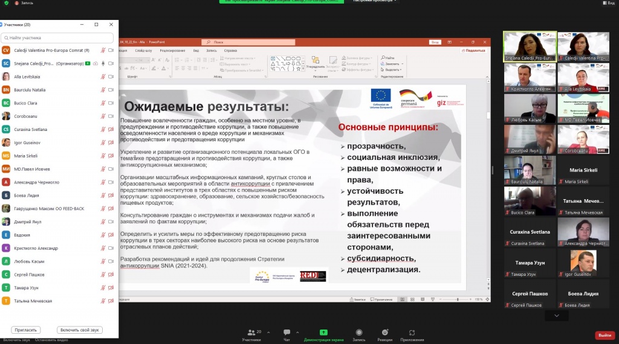Click the clear formatting icon in PowerPoint
Screen dimensions: 619x344
167,60
